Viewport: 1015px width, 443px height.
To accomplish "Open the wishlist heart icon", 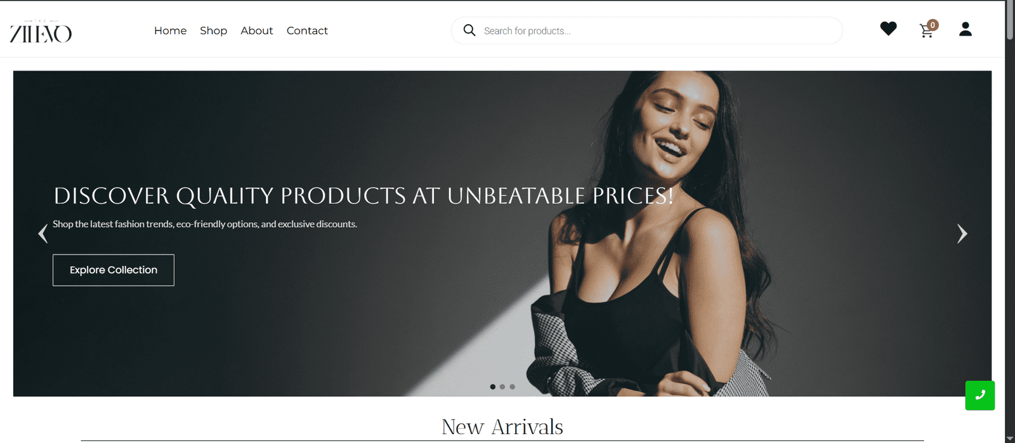I will [888, 29].
